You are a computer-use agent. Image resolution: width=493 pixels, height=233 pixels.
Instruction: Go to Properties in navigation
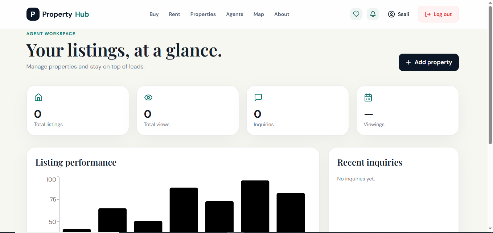click(203, 14)
